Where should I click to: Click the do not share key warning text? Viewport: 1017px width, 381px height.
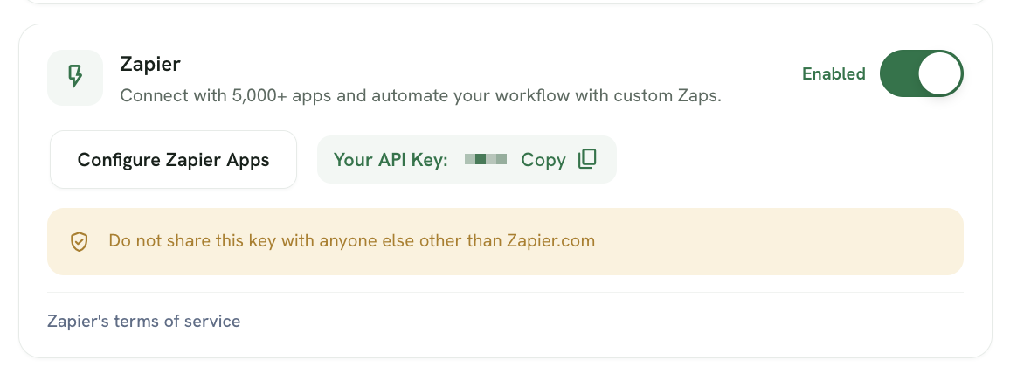coord(351,241)
